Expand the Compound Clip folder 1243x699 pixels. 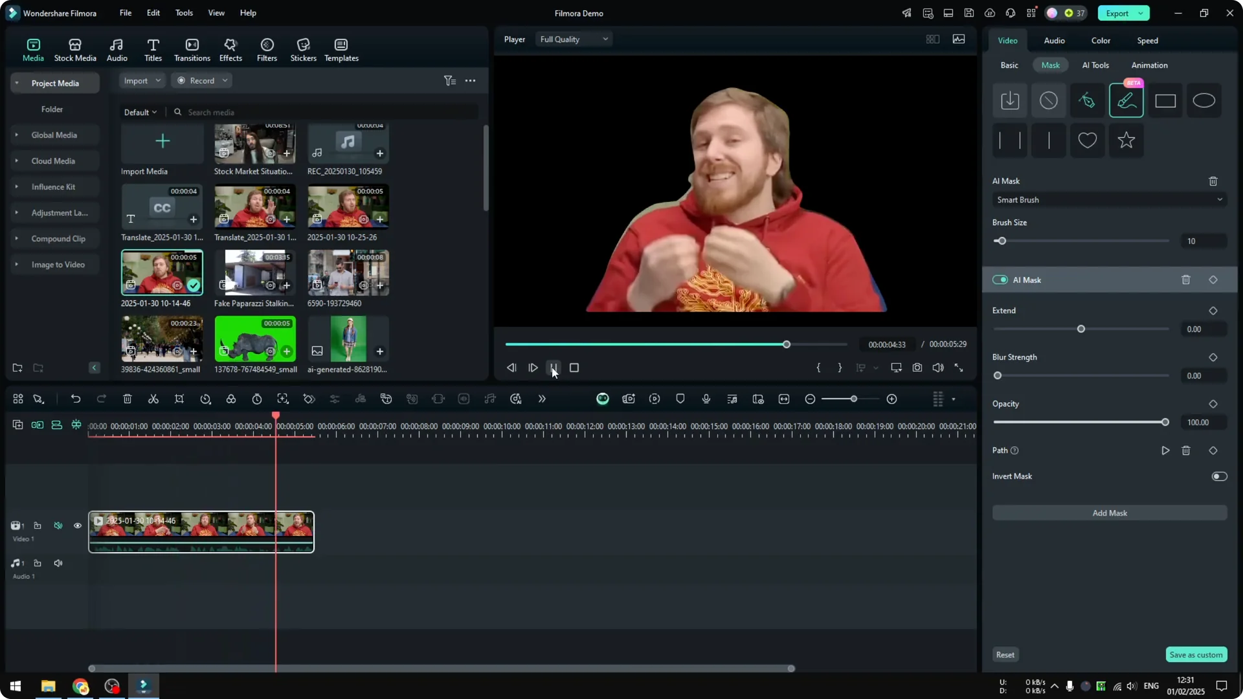[16, 238]
